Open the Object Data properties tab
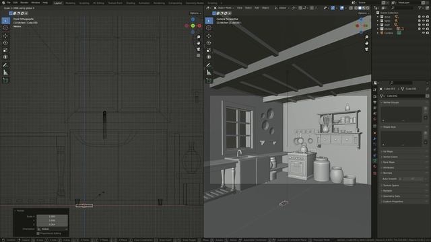The height and width of the screenshot is (242, 431). click(x=374, y=161)
